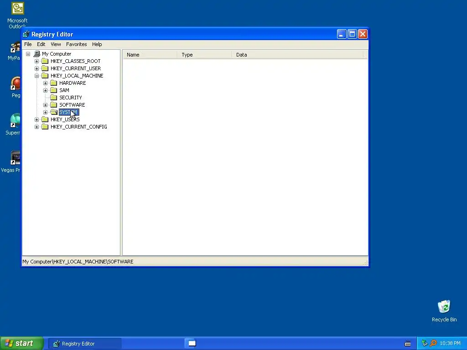
Task: Select the HKEY_LOCAL_MACHINE label
Action: (77, 76)
